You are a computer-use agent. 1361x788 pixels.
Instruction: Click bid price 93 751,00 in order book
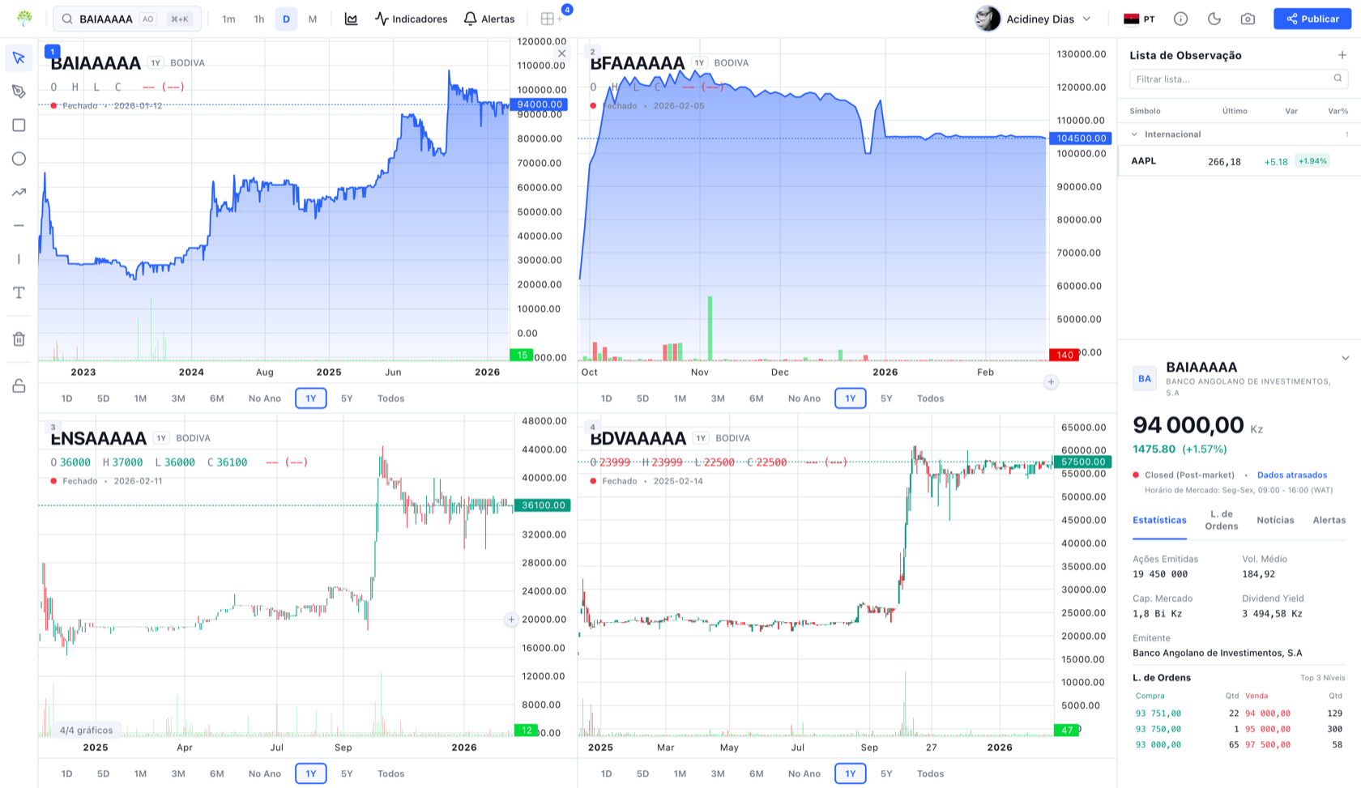1158,713
